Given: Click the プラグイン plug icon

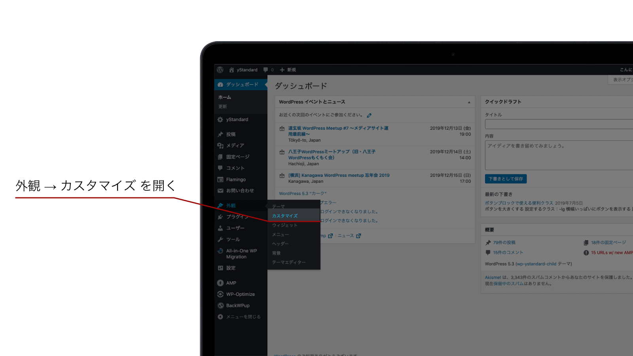Looking at the screenshot, I should [220, 217].
